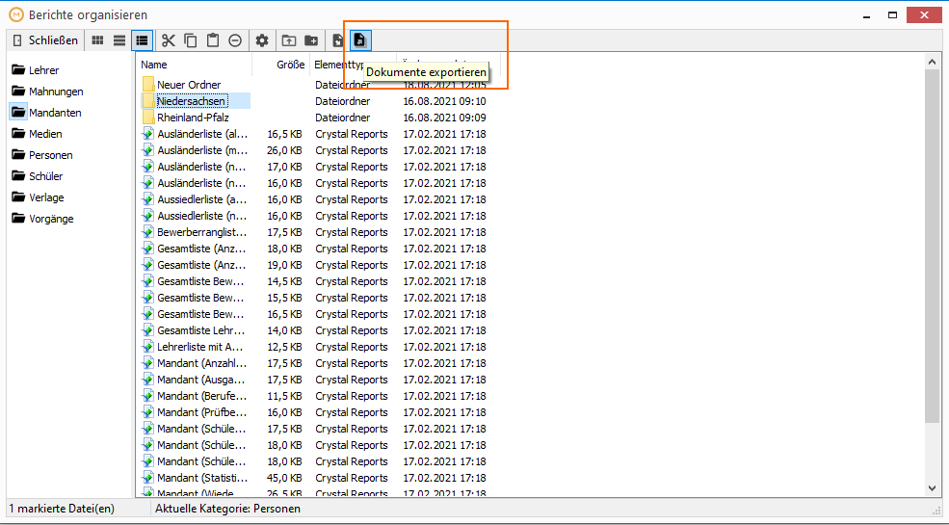949x525 pixels.
Task: Click the Mandant (Statisti… report file icon
Action: point(148,477)
